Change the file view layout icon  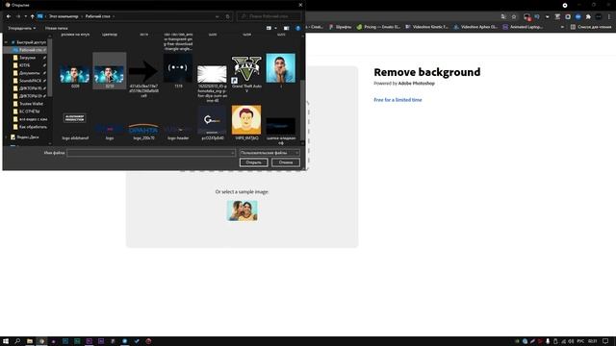269,28
